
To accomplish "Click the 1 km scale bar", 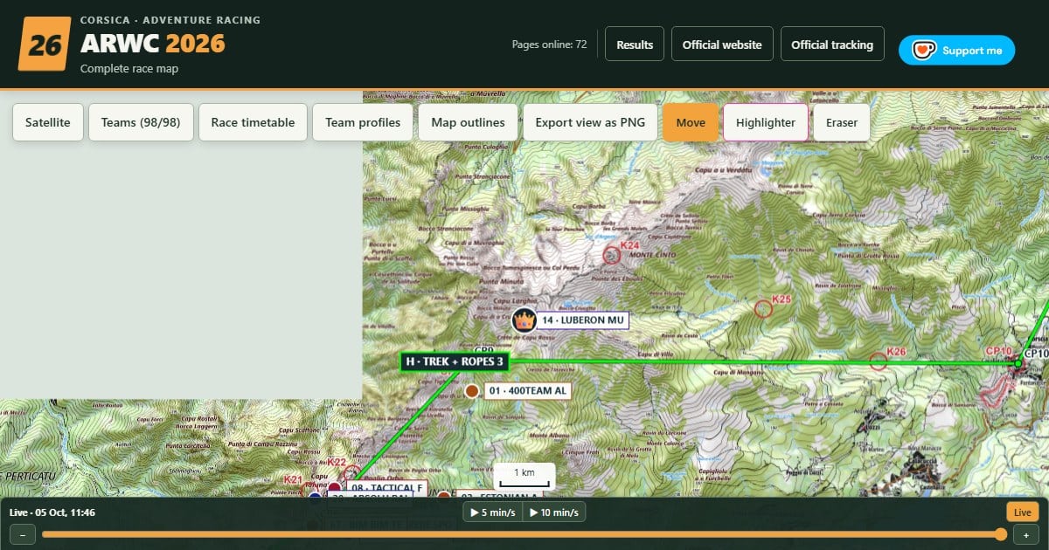I will (524, 478).
